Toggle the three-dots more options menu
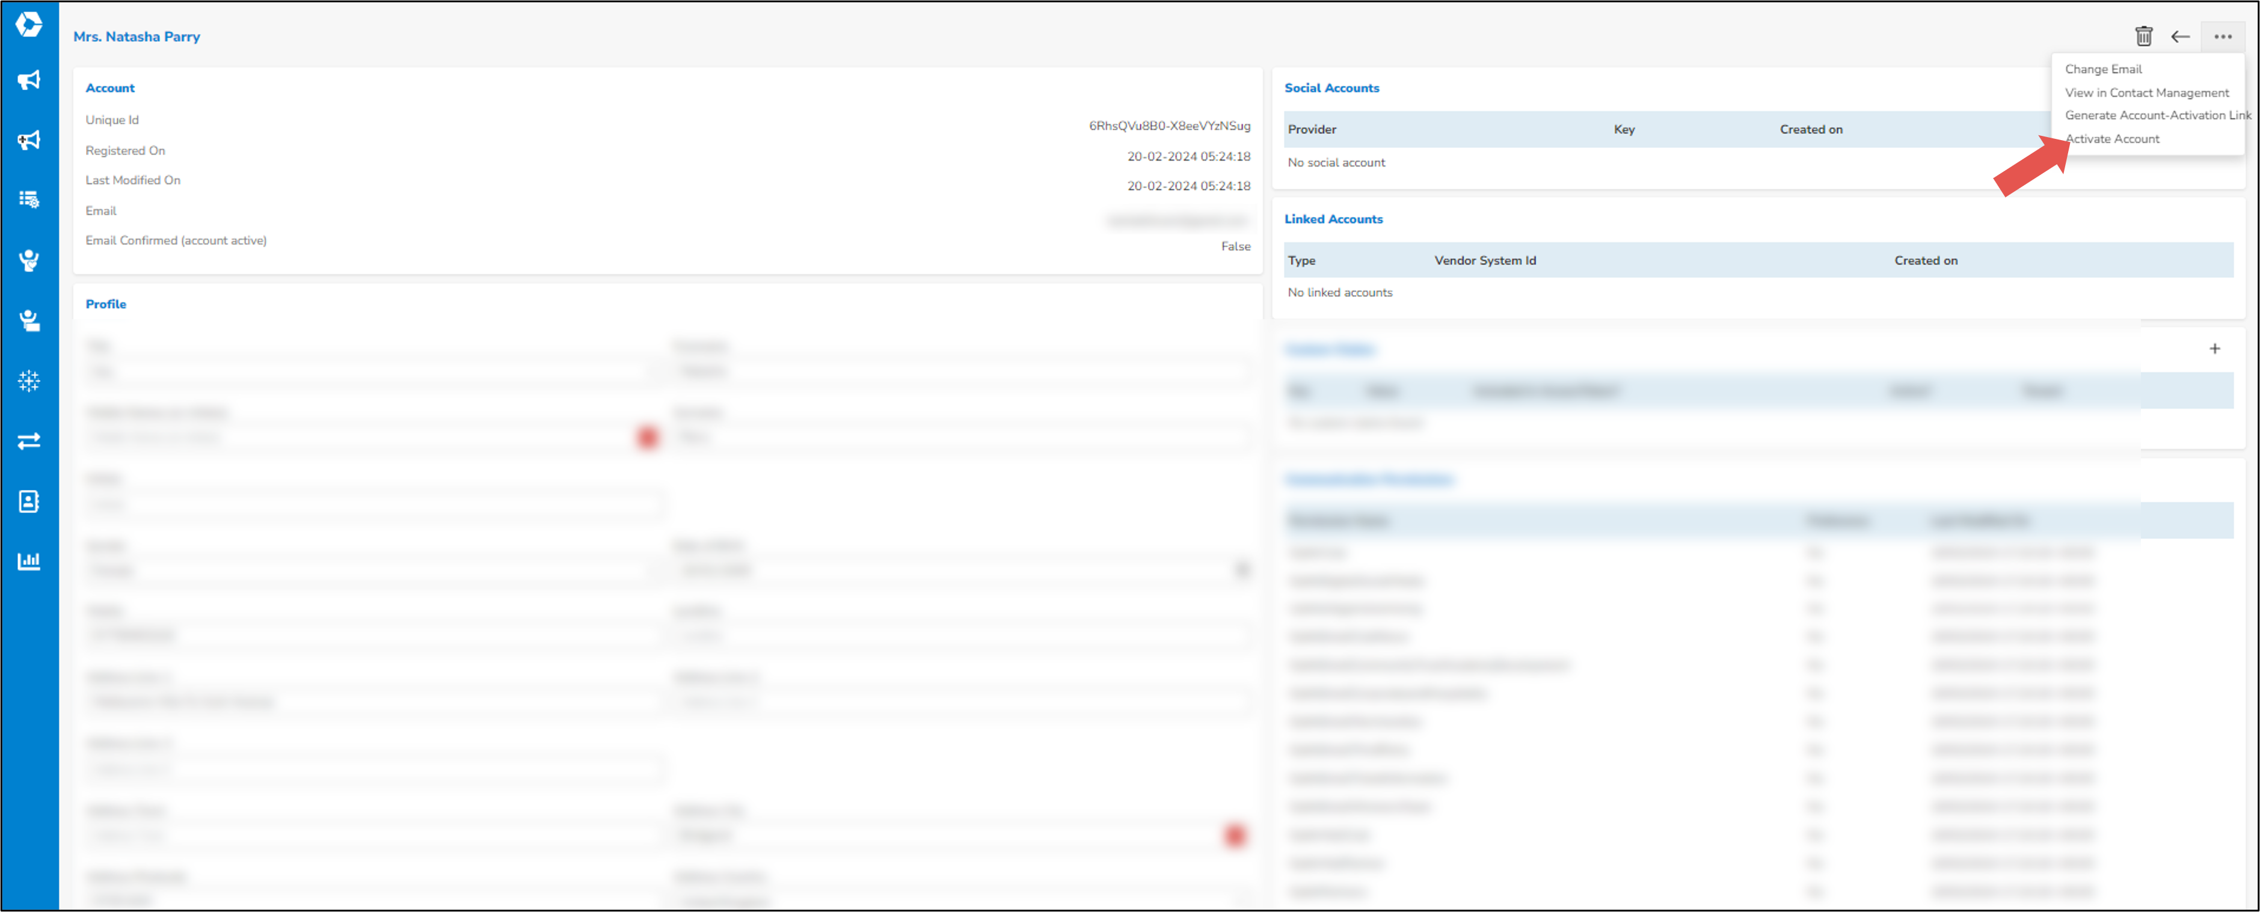Image resolution: width=2260 pixels, height=912 pixels. (x=2222, y=37)
